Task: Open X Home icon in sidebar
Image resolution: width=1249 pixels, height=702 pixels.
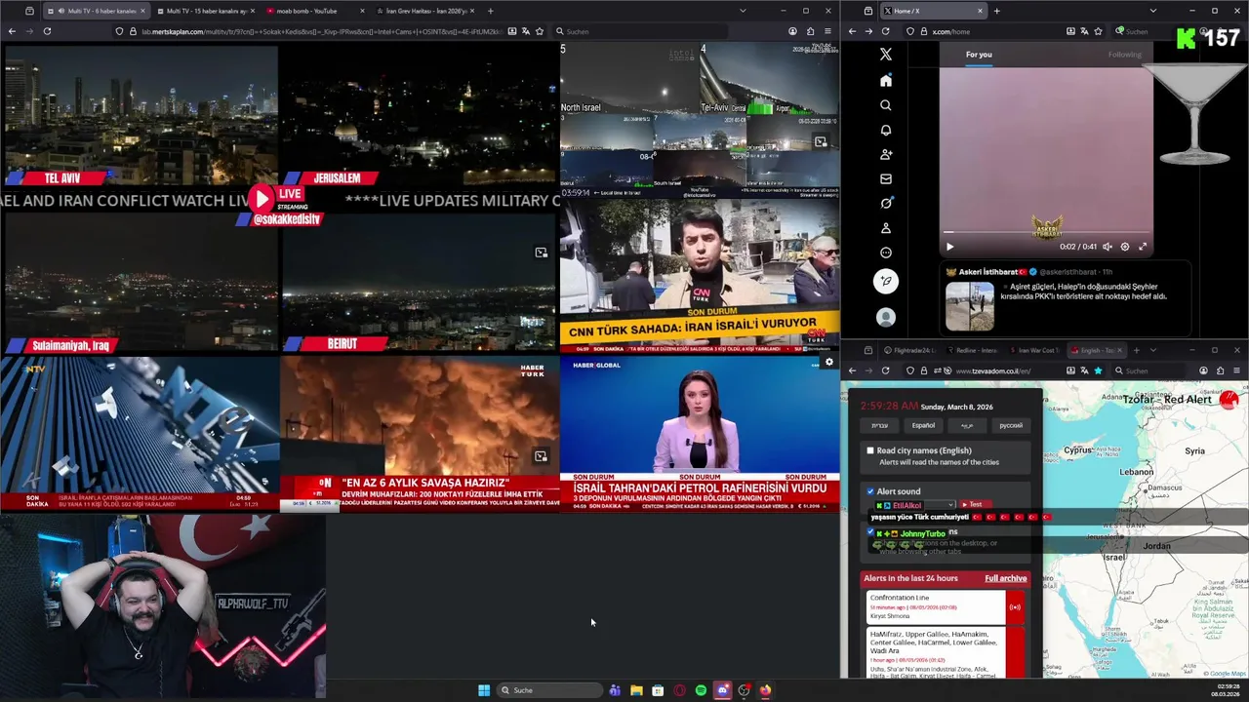Action: tap(886, 80)
